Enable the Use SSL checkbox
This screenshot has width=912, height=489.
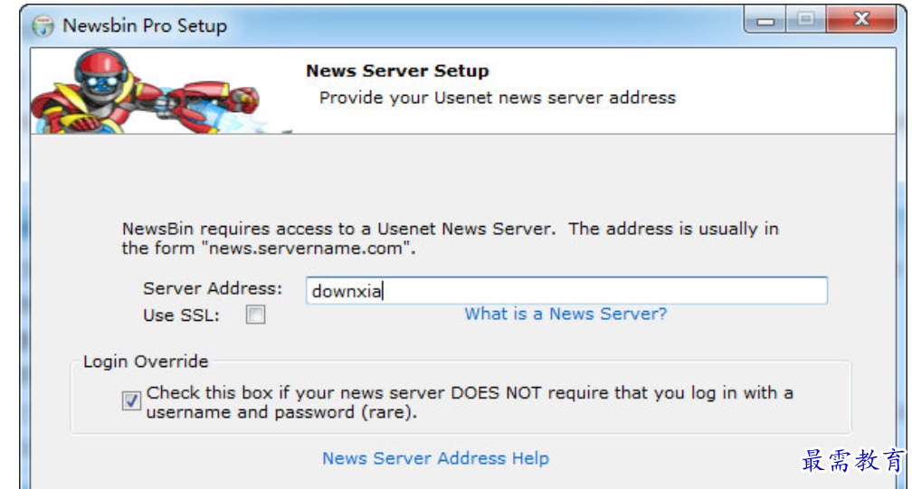point(255,315)
